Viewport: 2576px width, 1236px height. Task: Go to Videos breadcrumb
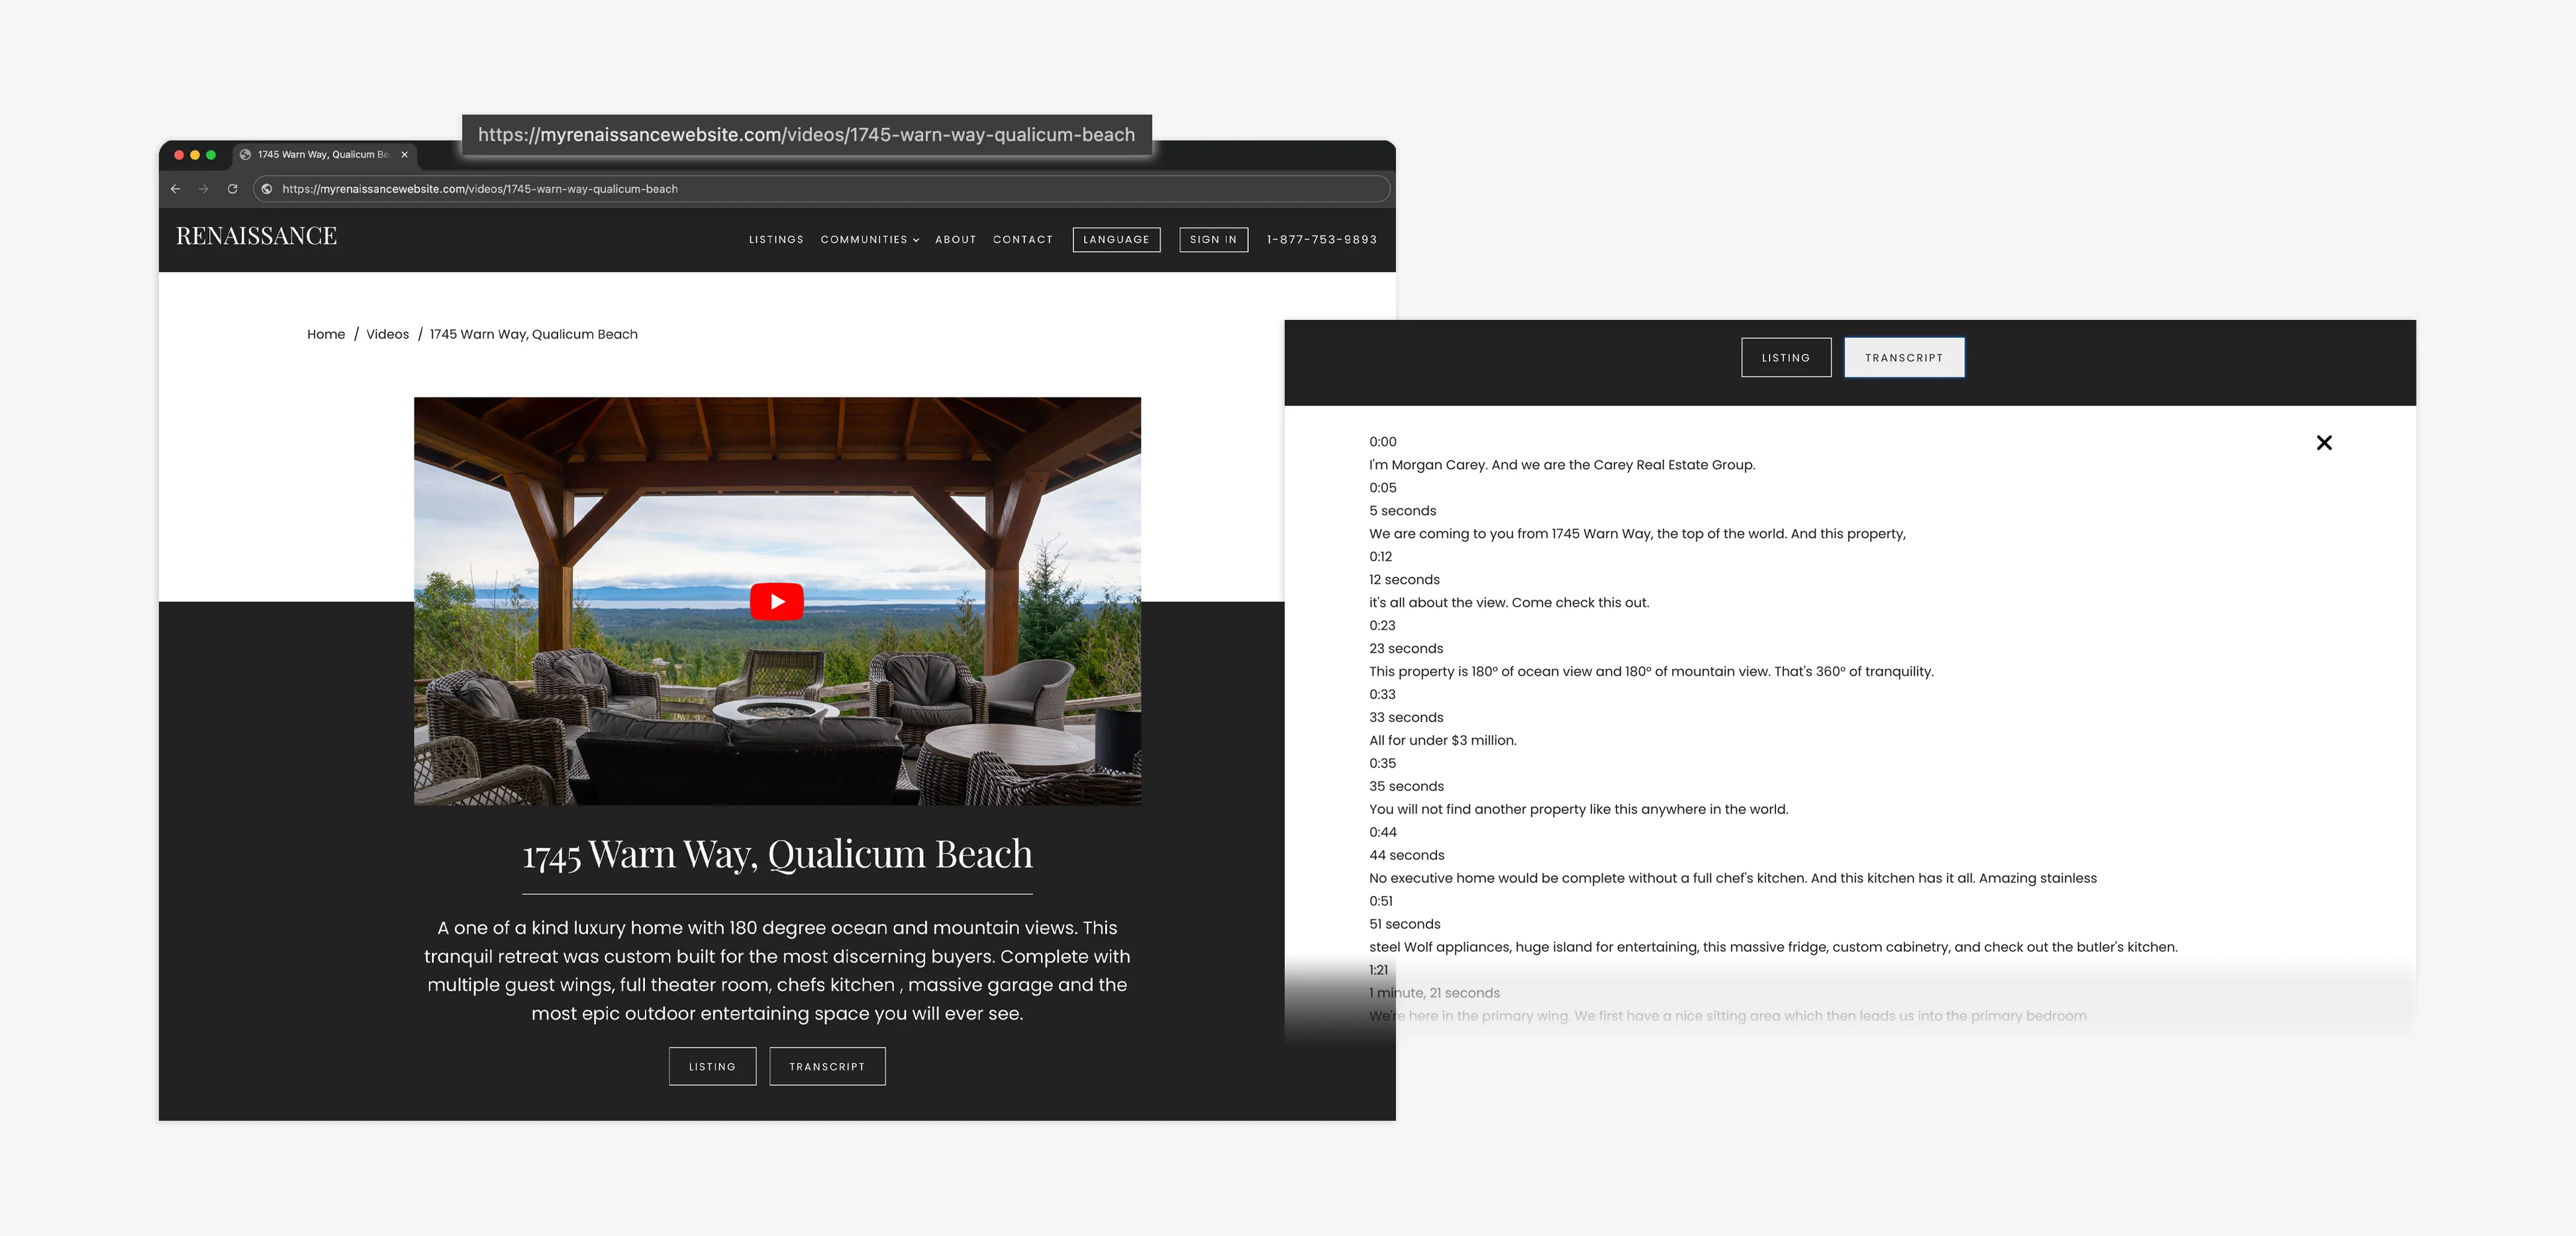387,334
